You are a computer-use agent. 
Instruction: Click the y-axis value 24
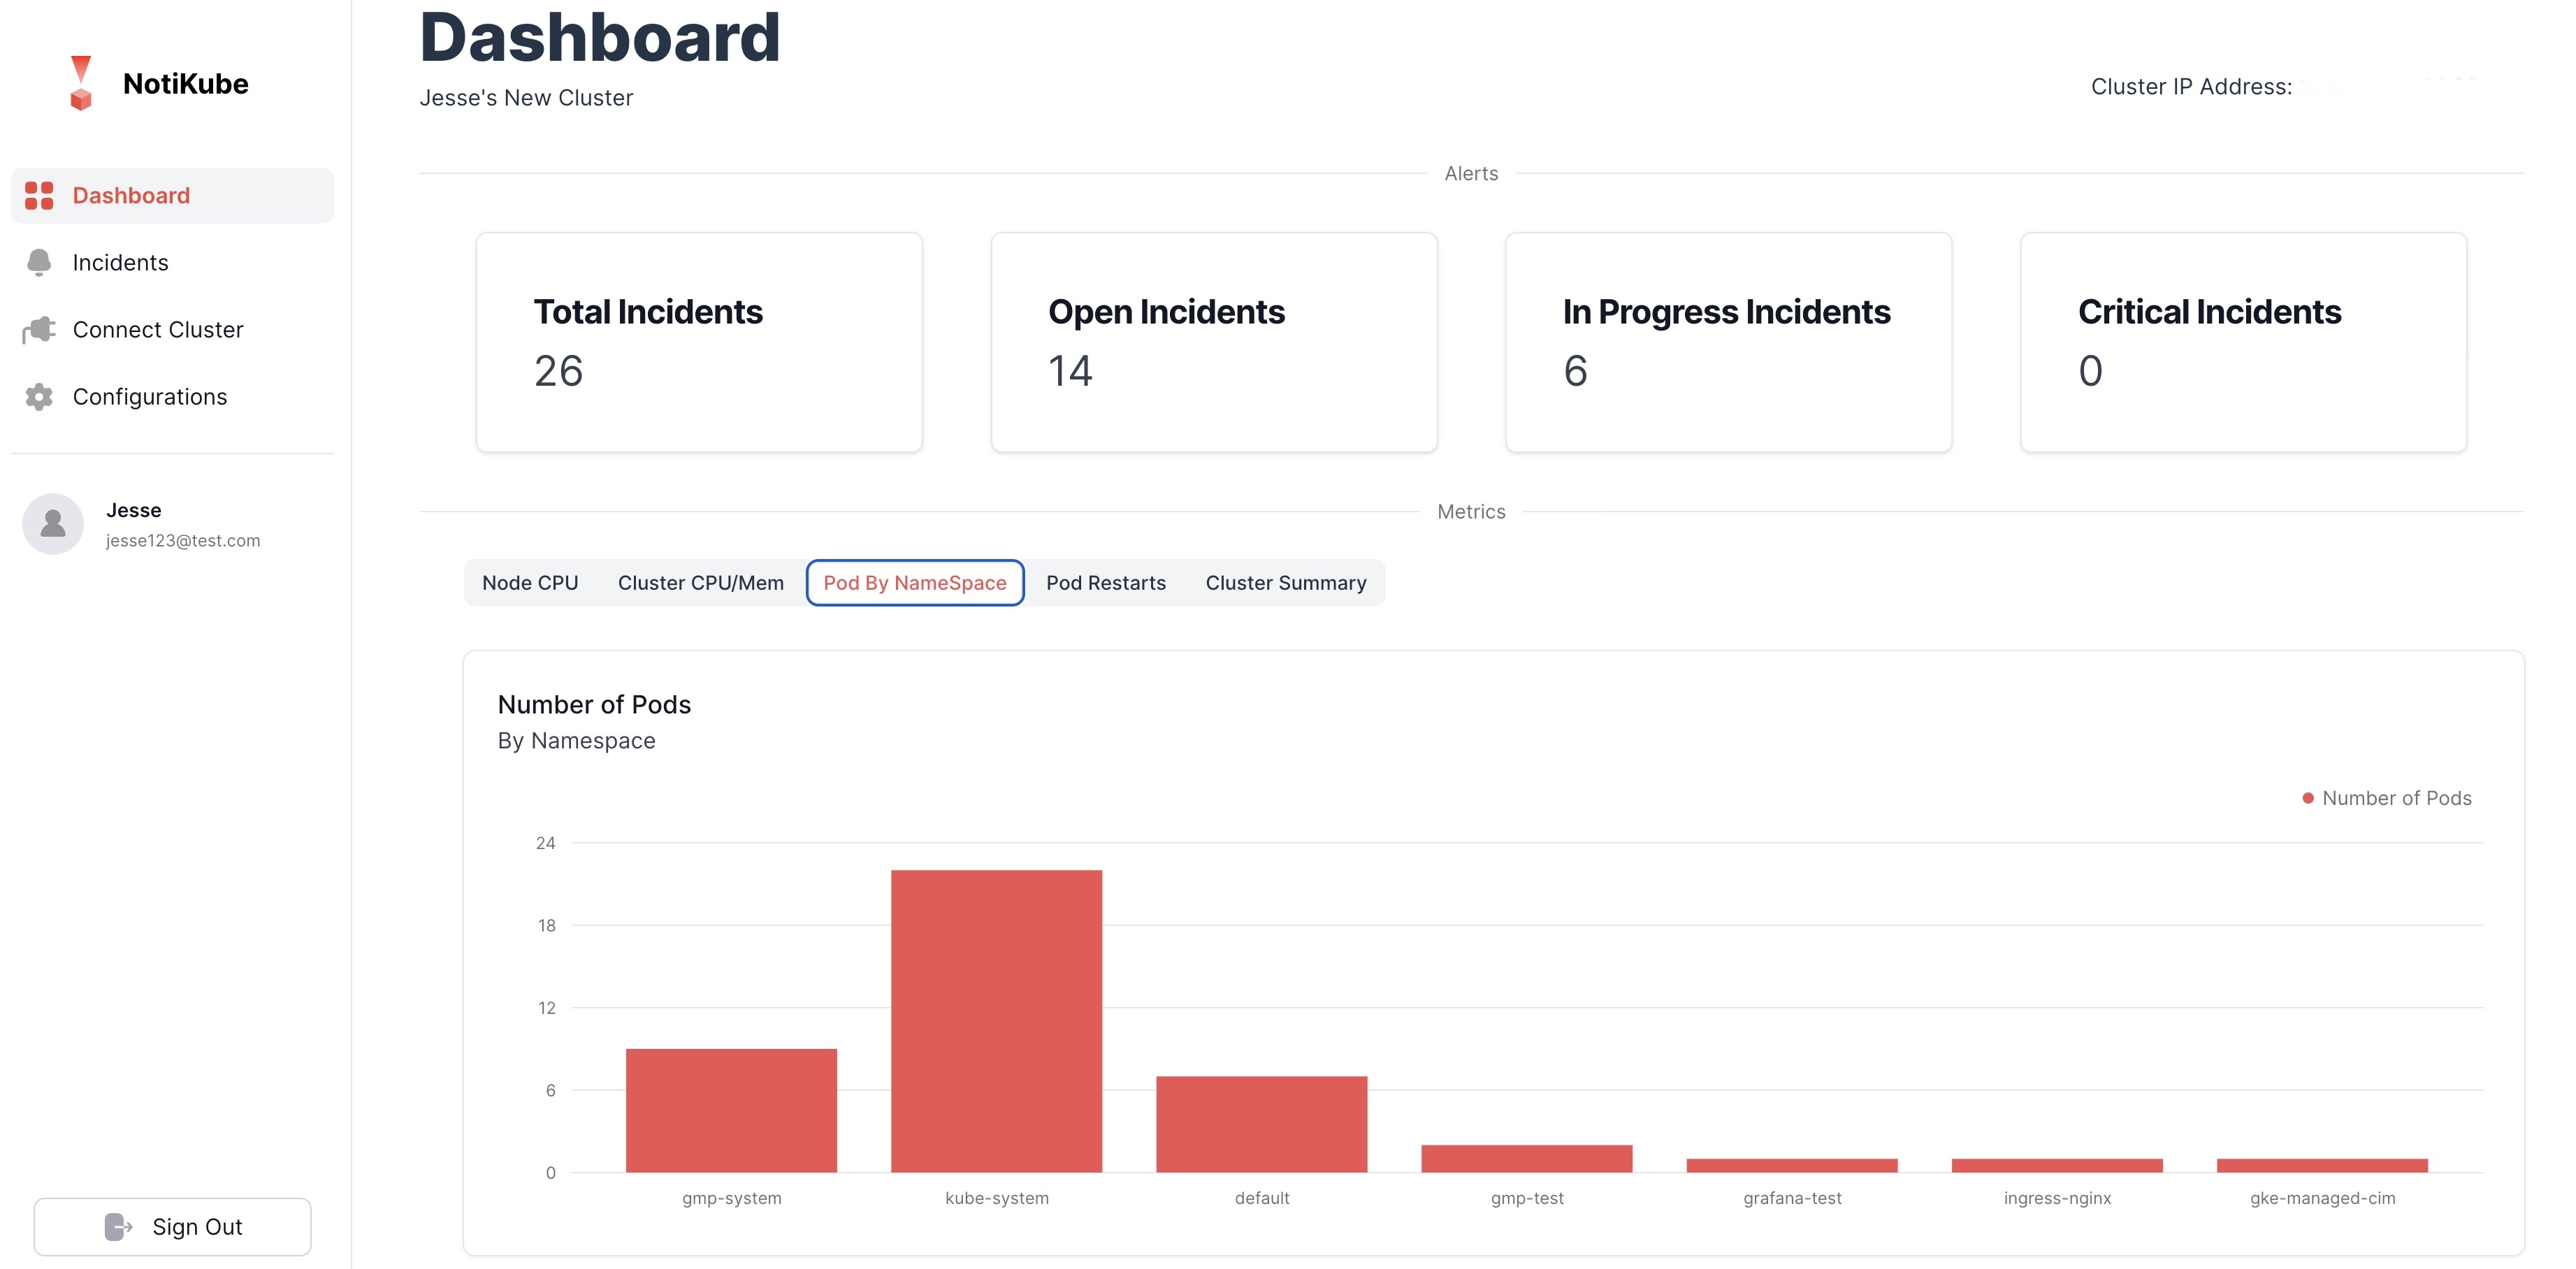545,843
